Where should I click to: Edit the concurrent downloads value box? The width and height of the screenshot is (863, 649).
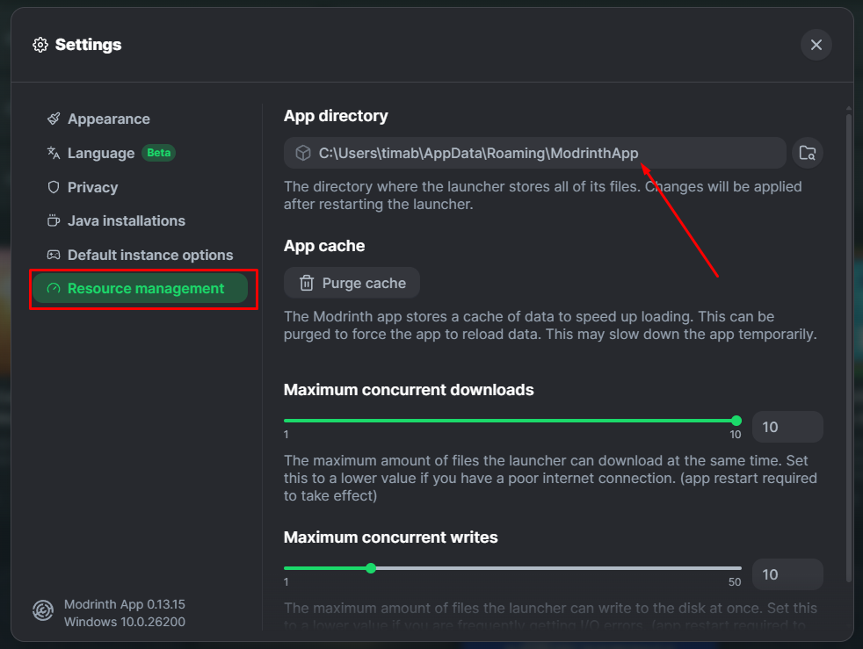pyautogui.click(x=787, y=427)
